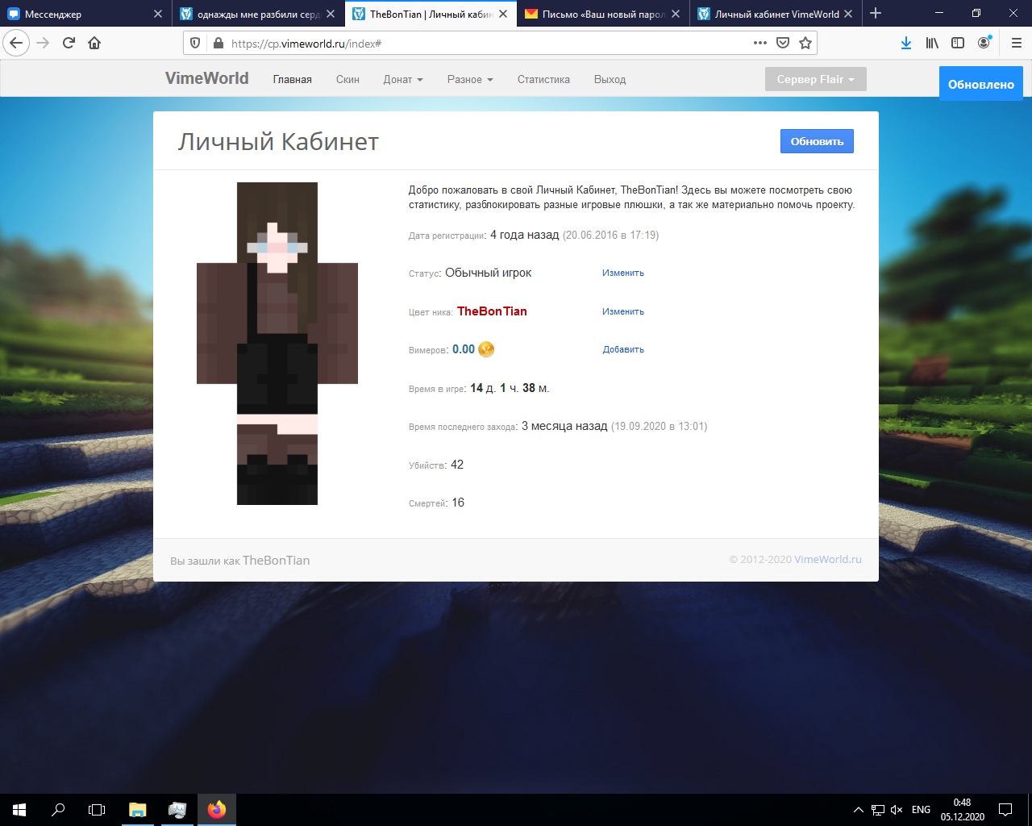Click the VimeWorld brand logo link
1032x826 pixels.
point(206,78)
